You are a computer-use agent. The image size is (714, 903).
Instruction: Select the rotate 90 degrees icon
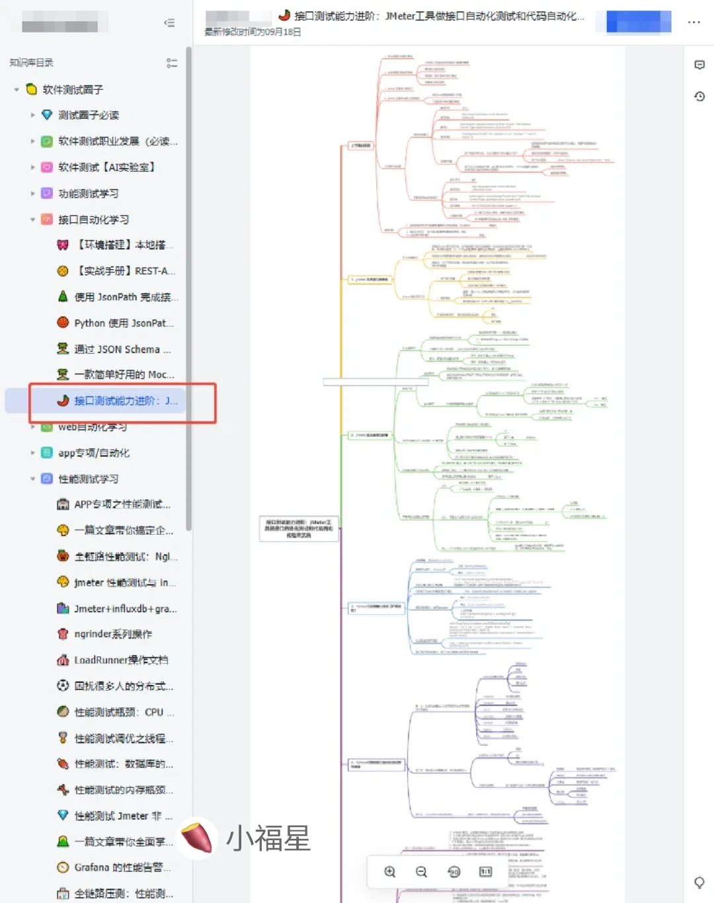(453, 872)
